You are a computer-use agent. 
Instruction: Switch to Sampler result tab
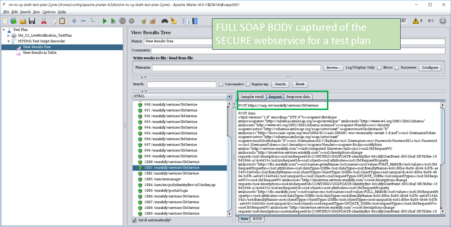tap(252, 97)
